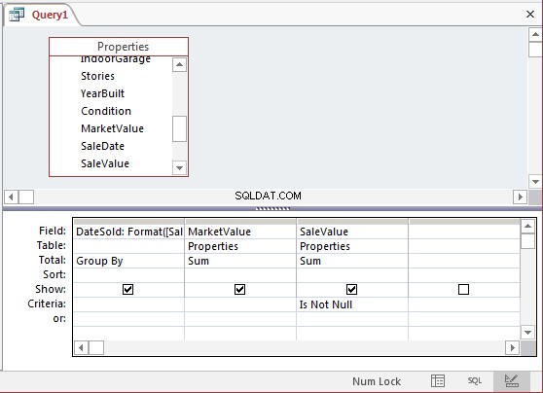This screenshot has height=393, width=543.
Task: Click the Query1 tab icon
Action: (x=17, y=15)
